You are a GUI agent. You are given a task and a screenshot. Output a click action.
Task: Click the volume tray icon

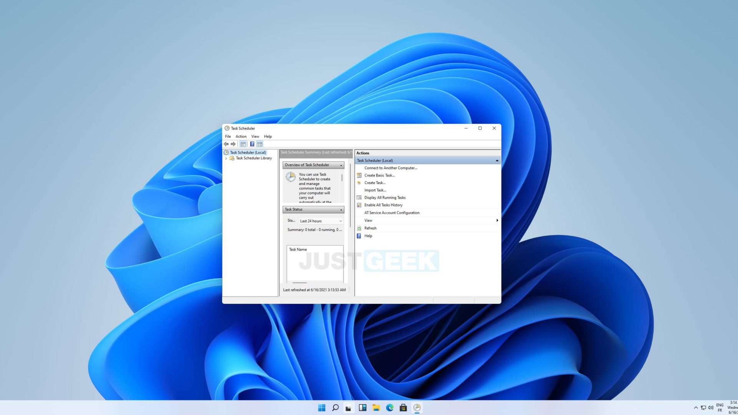711,408
